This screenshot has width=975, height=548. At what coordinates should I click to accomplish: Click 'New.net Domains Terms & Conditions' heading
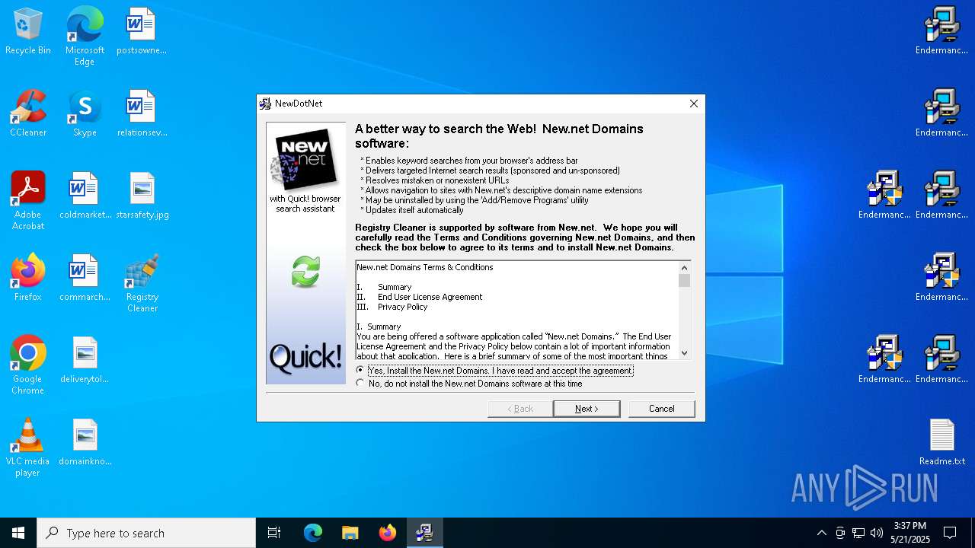coord(425,267)
